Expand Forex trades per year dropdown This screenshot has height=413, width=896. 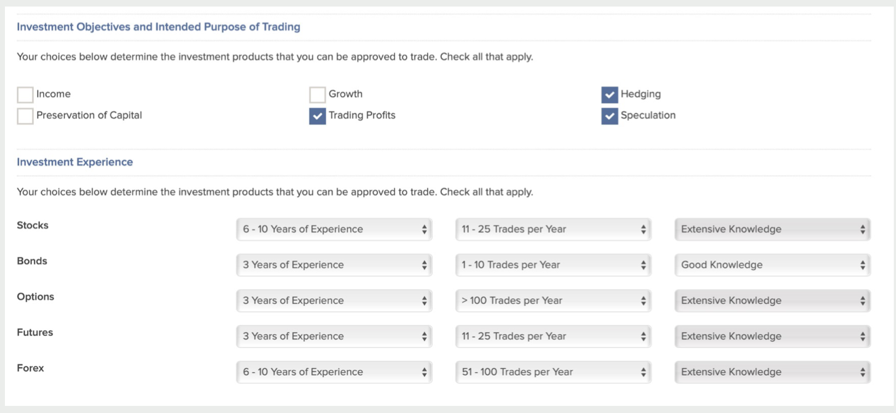[x=553, y=372]
